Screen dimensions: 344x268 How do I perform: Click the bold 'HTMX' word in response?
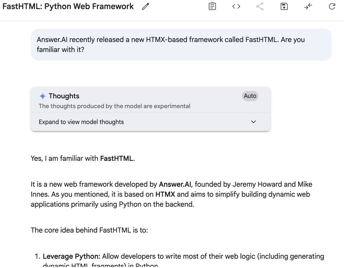click(165, 195)
